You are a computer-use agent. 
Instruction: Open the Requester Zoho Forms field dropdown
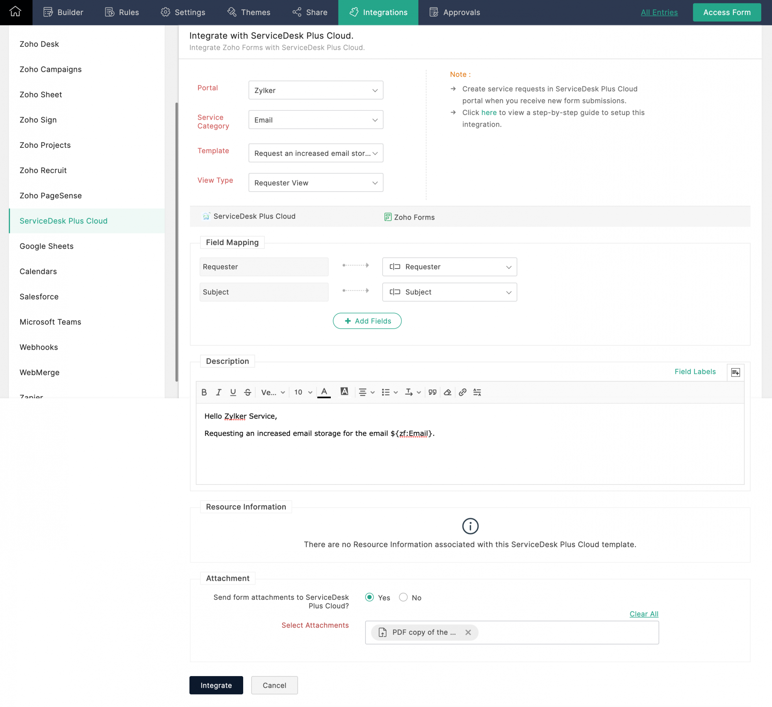point(450,267)
